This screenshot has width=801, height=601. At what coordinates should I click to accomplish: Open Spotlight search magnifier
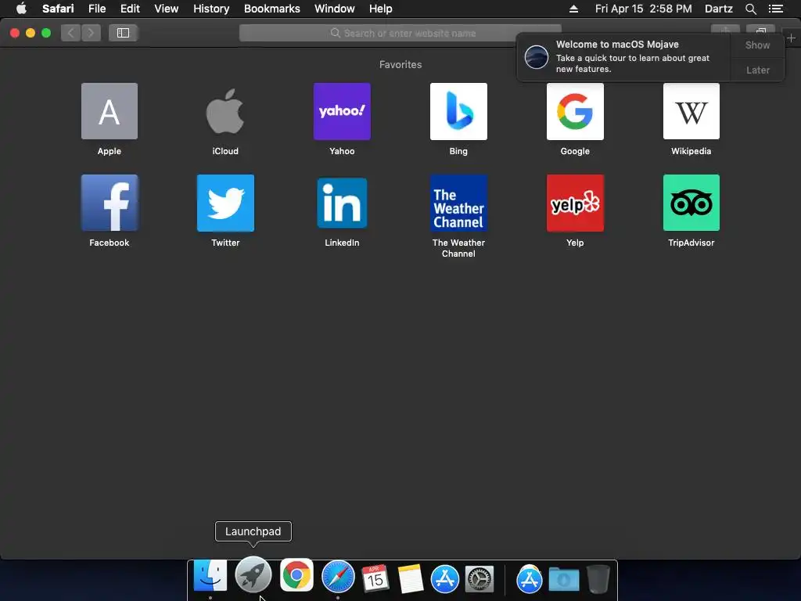point(750,9)
